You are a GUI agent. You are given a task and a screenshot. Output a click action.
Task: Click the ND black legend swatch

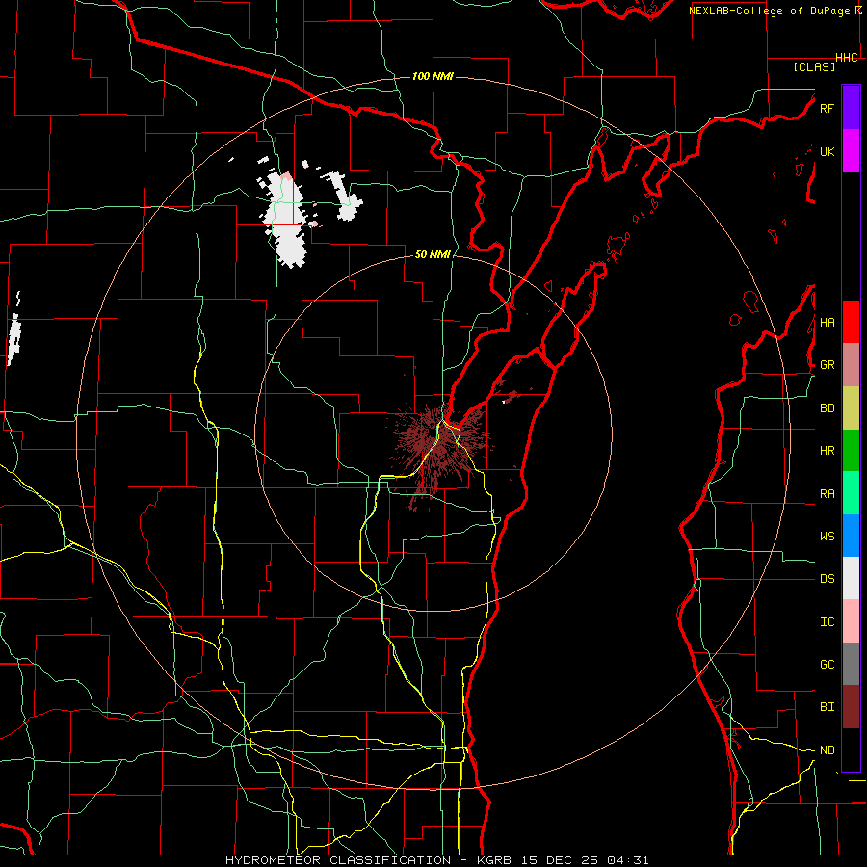[x=851, y=749]
